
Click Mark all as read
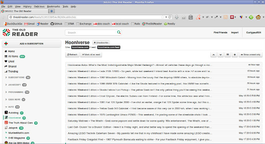pos(91,55)
